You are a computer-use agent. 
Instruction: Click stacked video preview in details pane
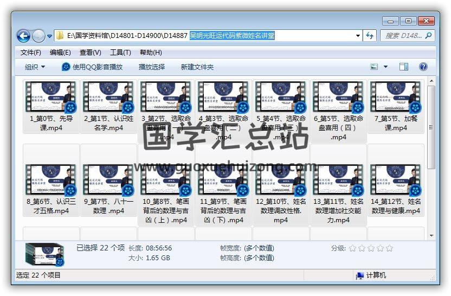(x=44, y=254)
